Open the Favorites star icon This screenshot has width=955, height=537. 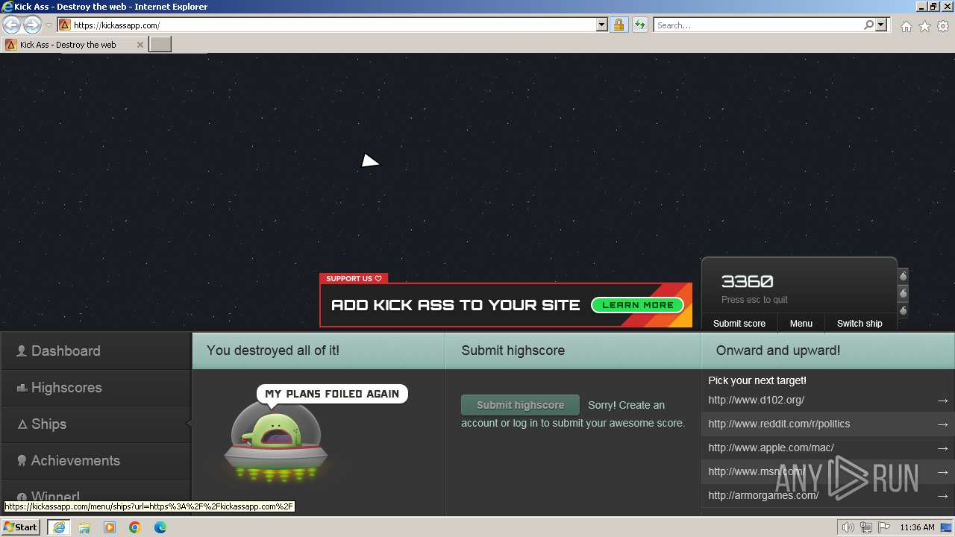pos(924,26)
